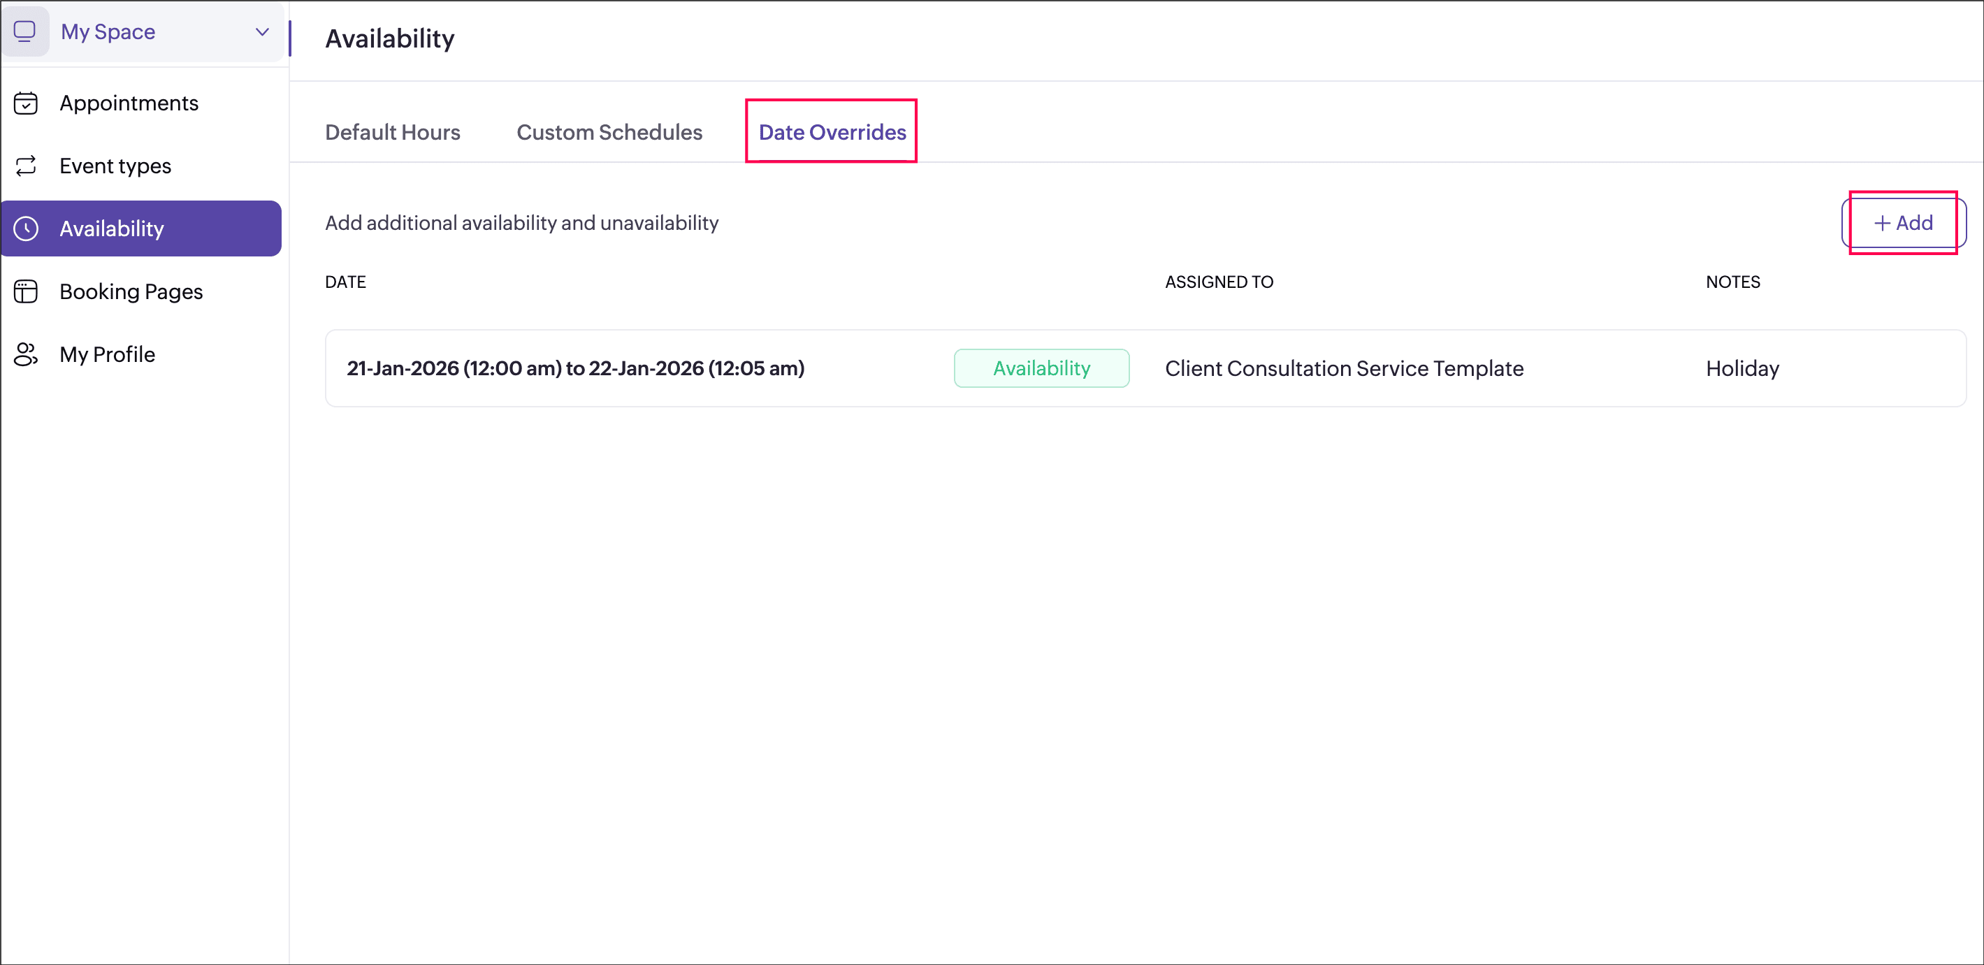Select the Date Overrides tab

832,133
